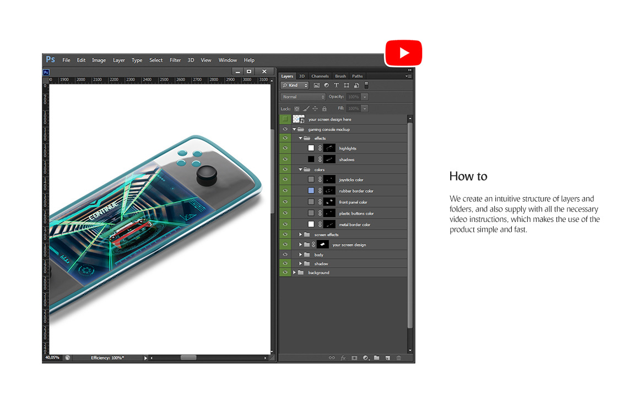Click the Link layers chain icon

[332, 357]
